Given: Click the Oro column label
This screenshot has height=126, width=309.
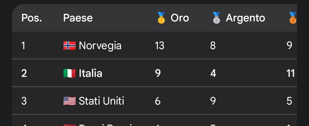Looking at the screenshot, I should 180,18.
